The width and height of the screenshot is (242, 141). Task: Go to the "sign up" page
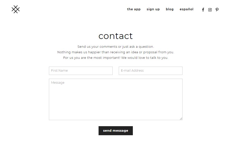(153, 9)
